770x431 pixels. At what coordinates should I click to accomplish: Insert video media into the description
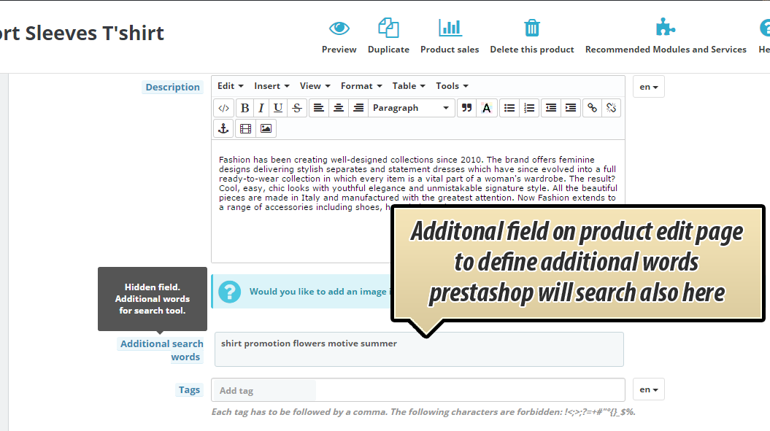click(x=245, y=128)
